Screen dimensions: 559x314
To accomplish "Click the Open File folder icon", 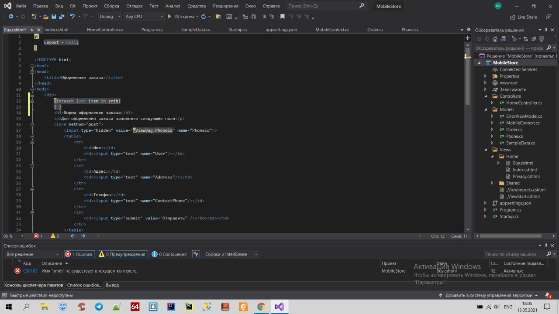I will point(45,17).
